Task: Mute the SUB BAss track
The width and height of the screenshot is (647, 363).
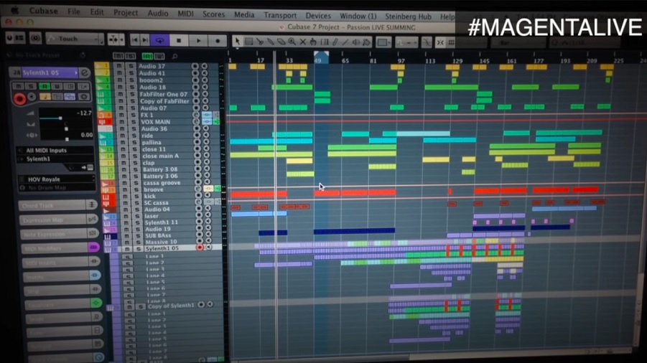Action: coord(126,236)
